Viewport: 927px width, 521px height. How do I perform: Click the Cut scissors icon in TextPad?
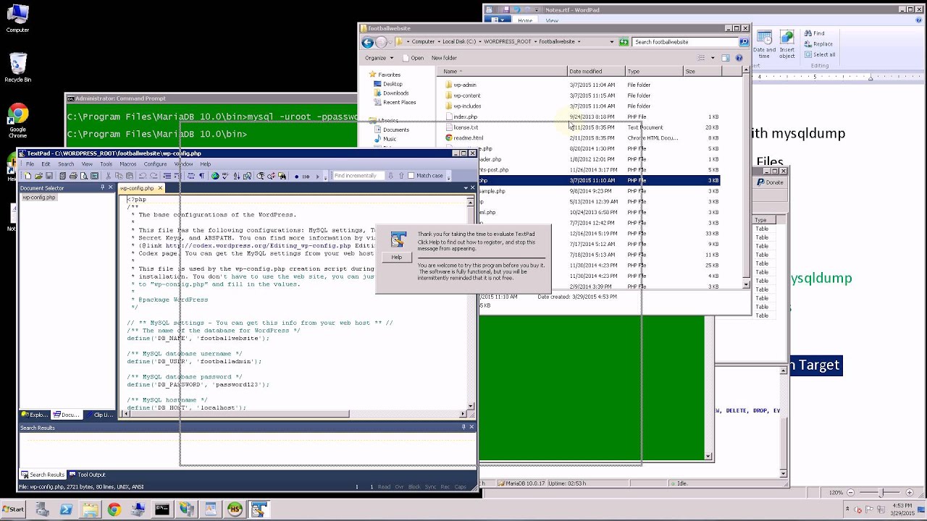click(x=109, y=176)
